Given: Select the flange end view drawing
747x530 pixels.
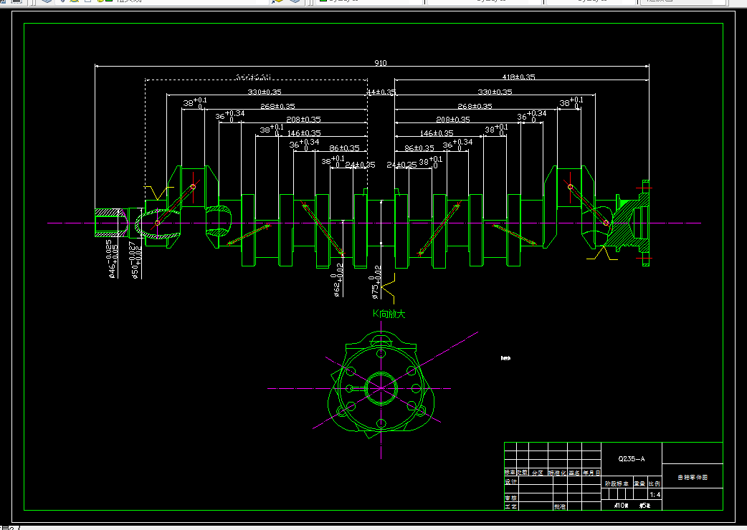Looking at the screenshot, I should point(381,386).
